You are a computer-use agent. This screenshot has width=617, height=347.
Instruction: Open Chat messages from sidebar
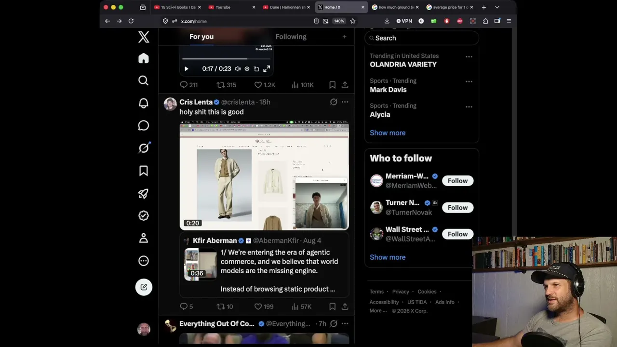(x=144, y=126)
